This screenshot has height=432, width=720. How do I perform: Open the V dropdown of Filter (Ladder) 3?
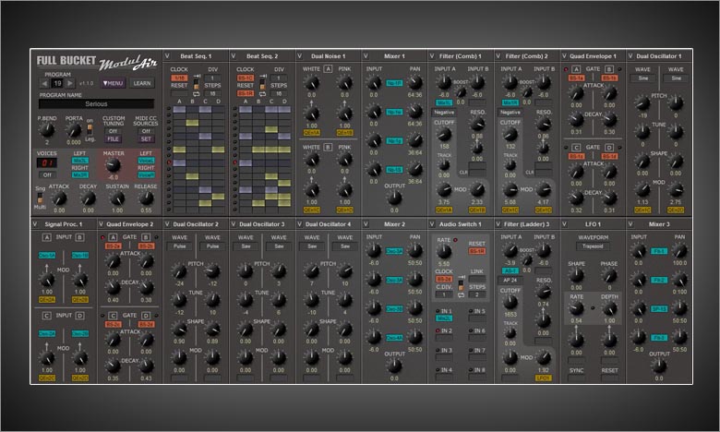click(498, 224)
